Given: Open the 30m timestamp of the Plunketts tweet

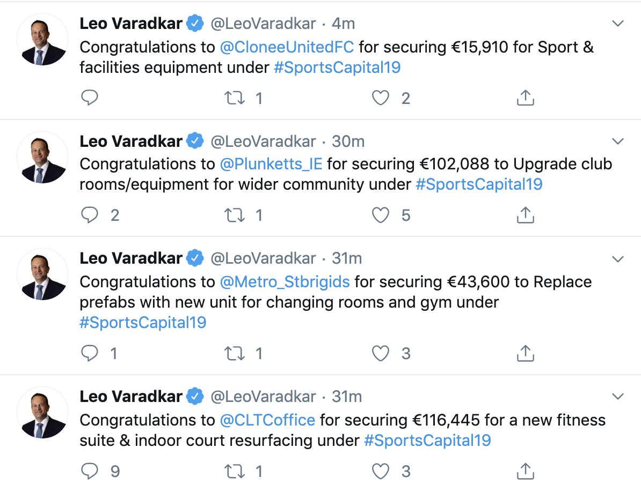Looking at the screenshot, I should [x=348, y=141].
